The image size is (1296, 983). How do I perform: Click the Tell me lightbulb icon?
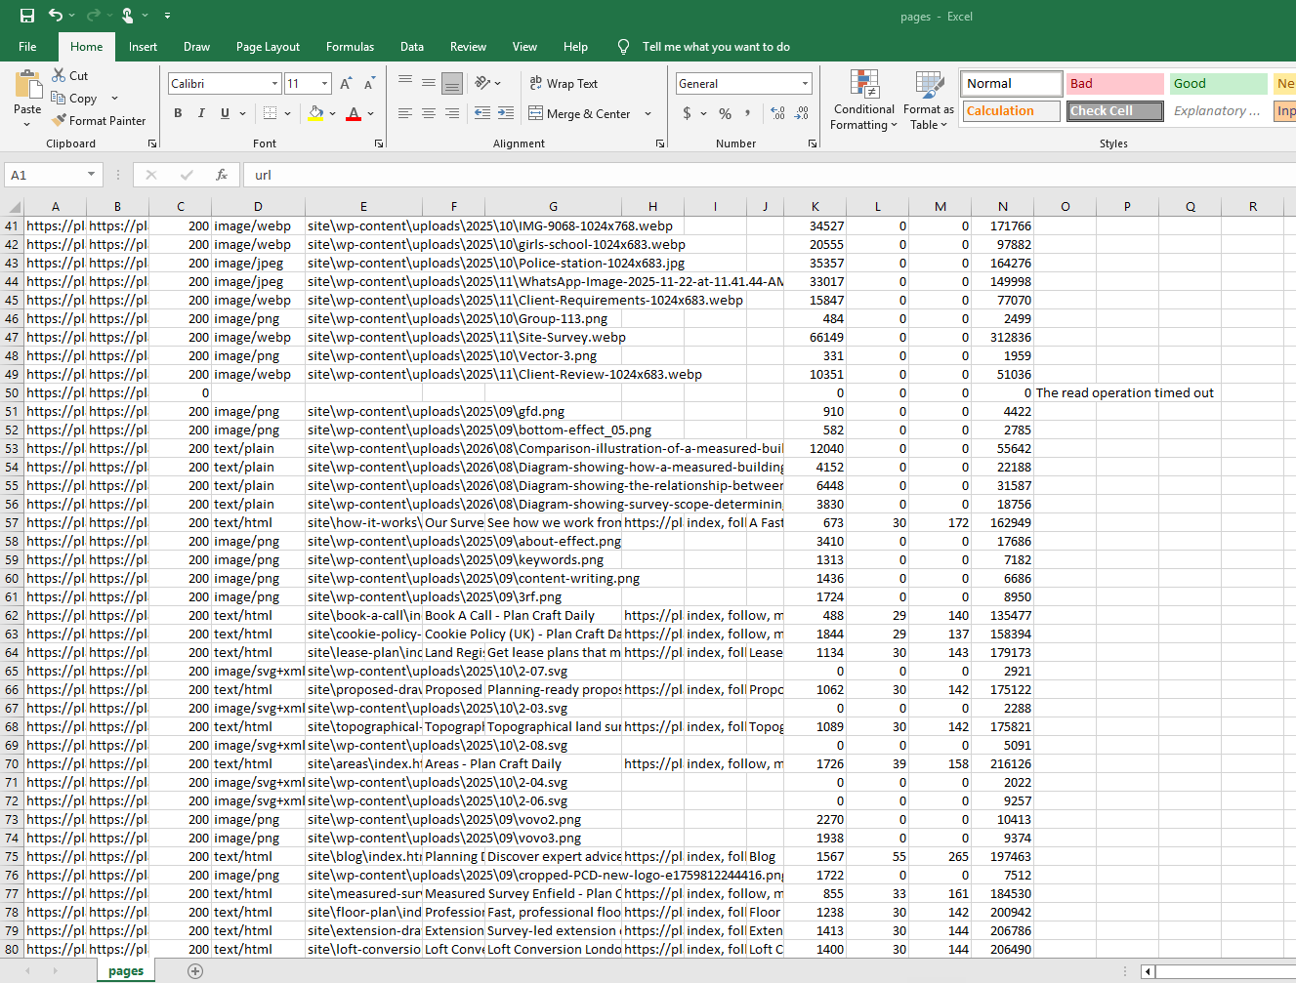(623, 46)
